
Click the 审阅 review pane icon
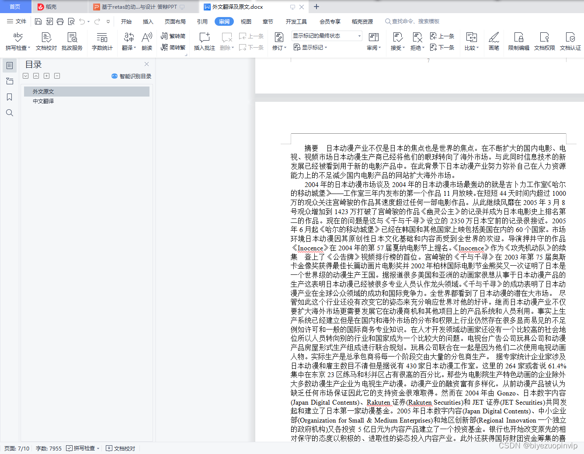coord(374,37)
